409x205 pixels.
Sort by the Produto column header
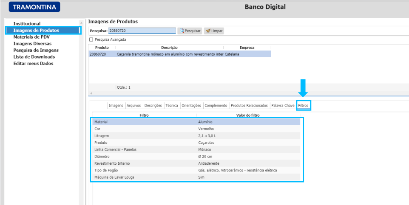102,48
